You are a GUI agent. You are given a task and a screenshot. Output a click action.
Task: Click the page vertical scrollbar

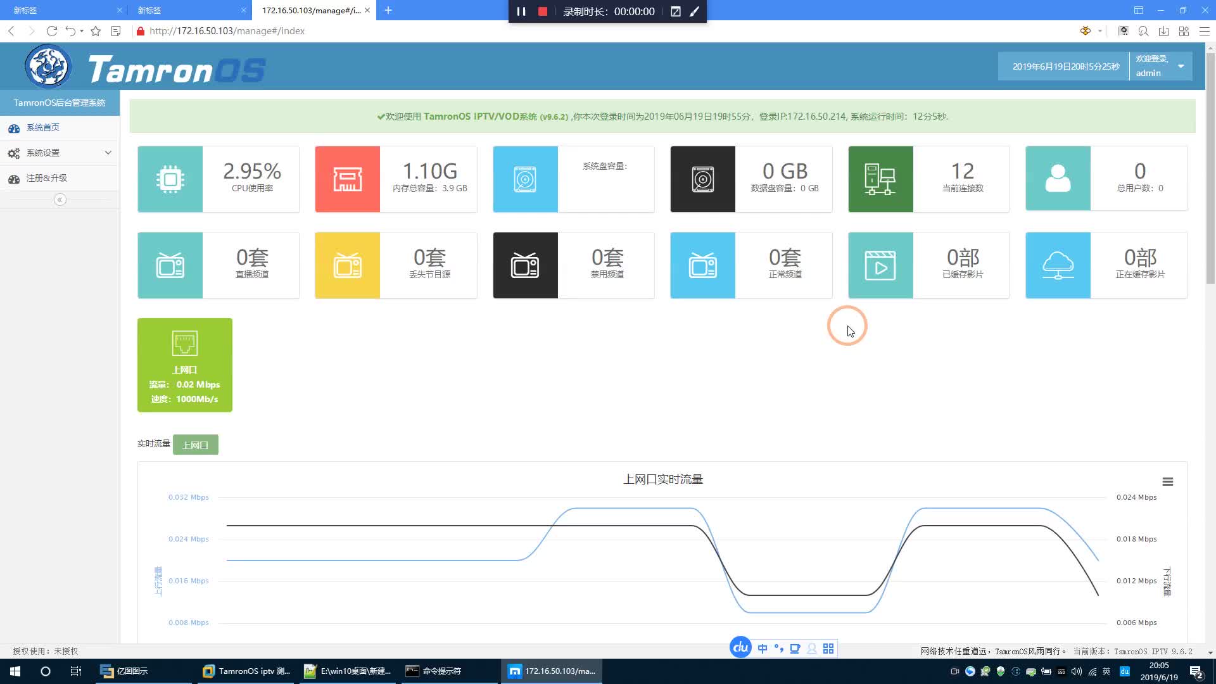click(x=1210, y=168)
